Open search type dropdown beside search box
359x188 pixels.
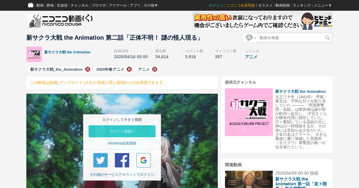pos(251,38)
